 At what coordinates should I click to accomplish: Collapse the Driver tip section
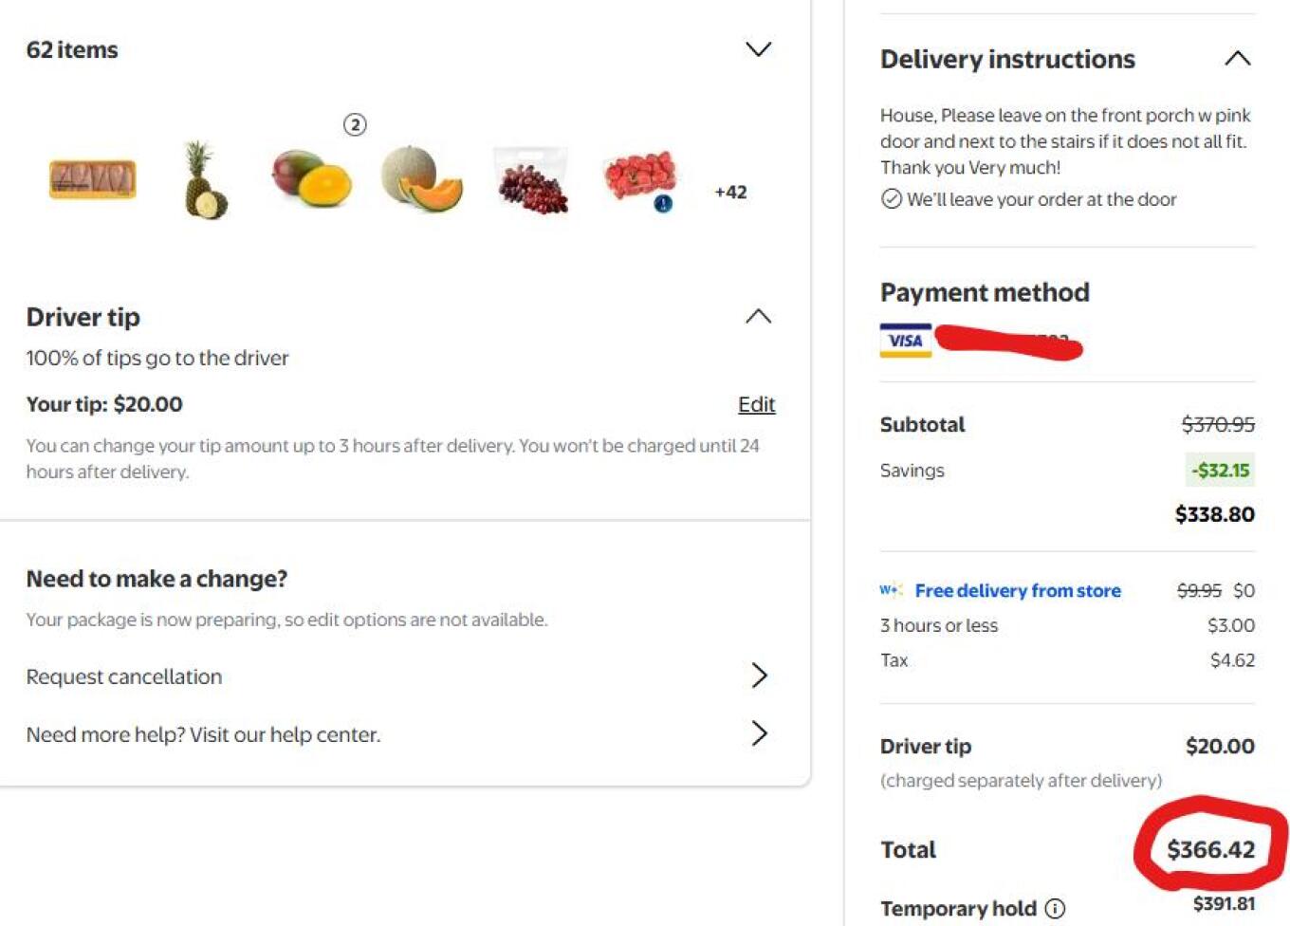point(758,317)
